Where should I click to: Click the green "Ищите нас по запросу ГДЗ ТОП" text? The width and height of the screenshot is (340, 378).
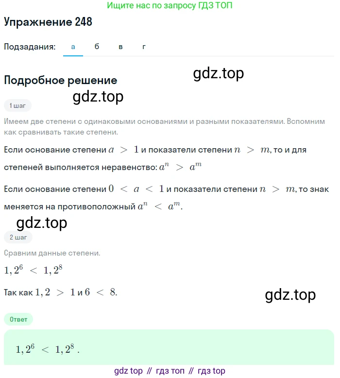(170, 7)
